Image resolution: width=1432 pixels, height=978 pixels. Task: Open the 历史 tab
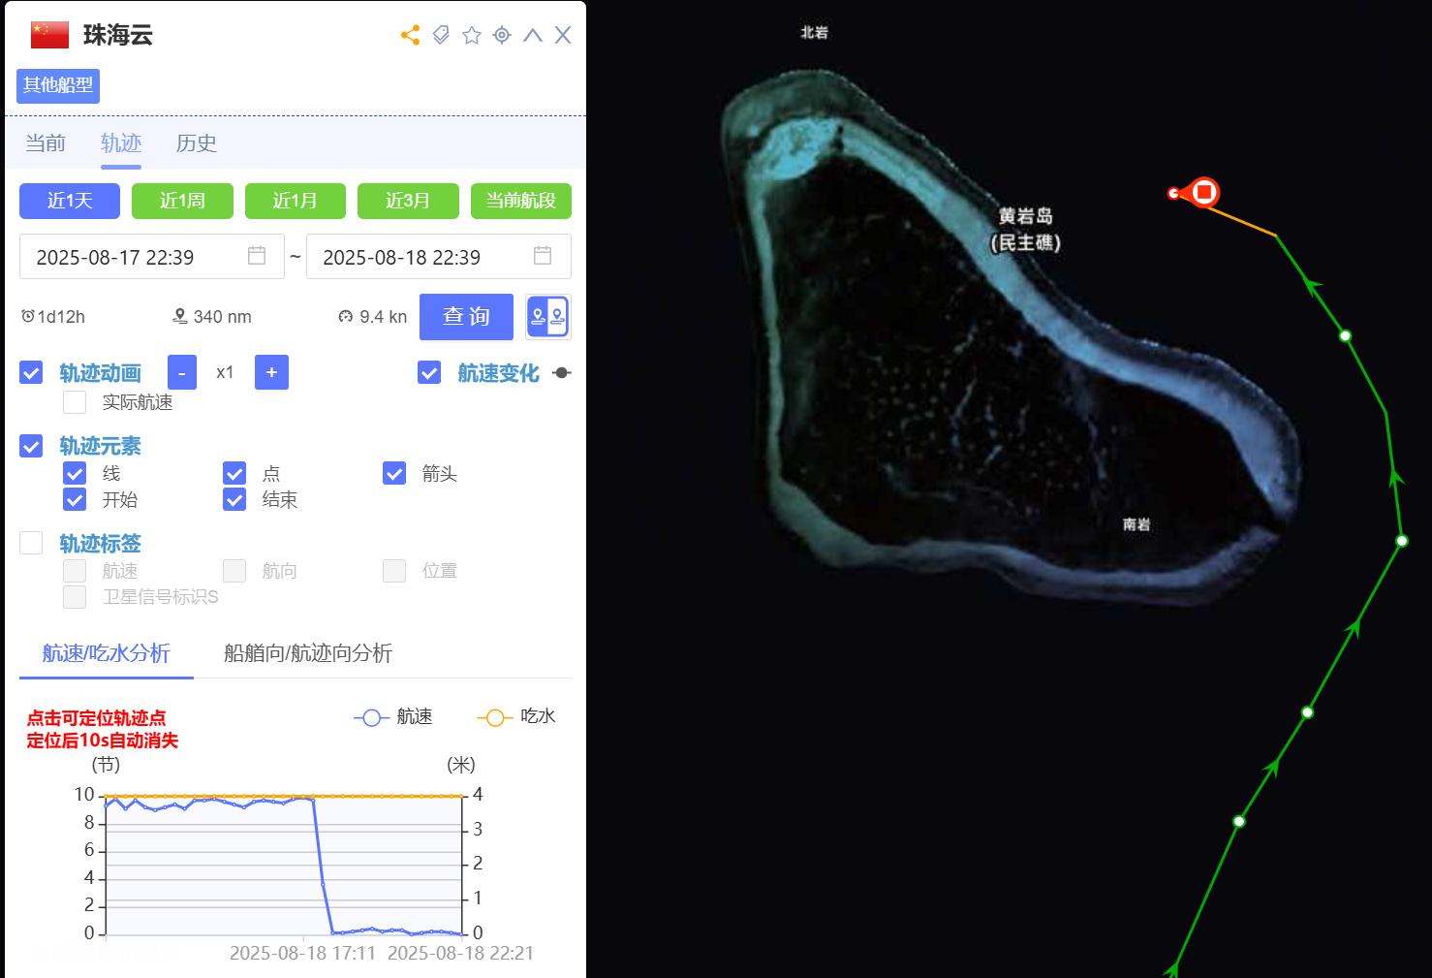pos(197,143)
